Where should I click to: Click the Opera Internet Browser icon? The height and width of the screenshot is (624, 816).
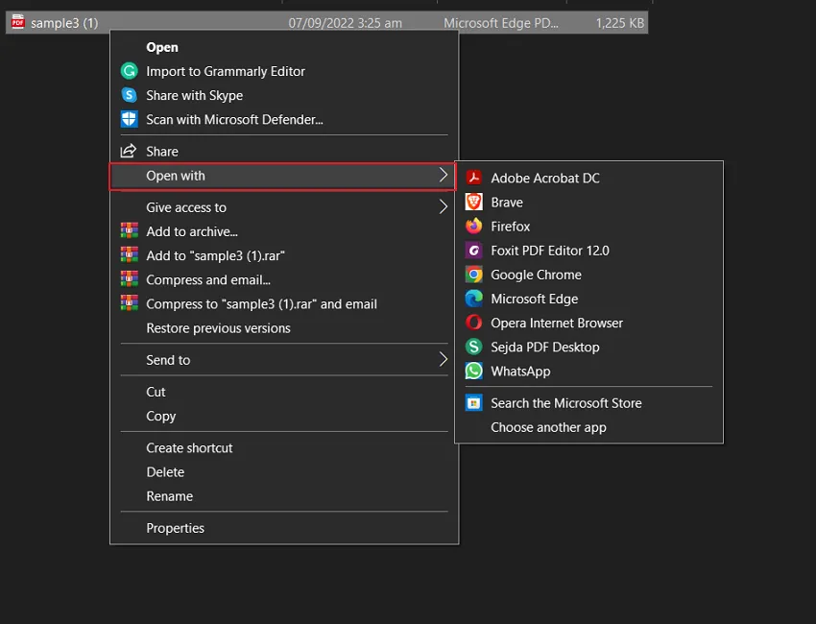pos(473,323)
